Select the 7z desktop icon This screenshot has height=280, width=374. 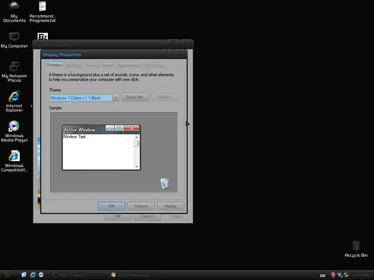[x=43, y=36]
